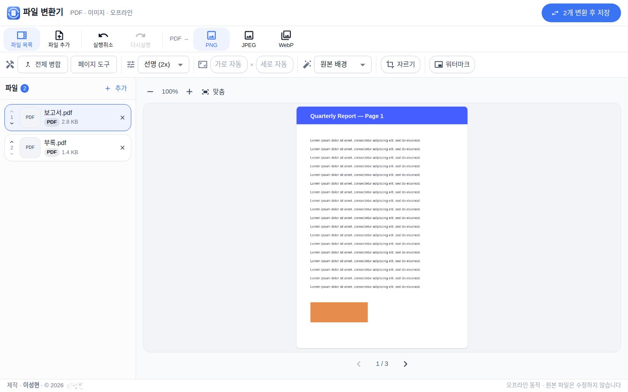This screenshot has height=392, width=628.
Task: Click the quality sliders tune icon
Action: coord(131,64)
